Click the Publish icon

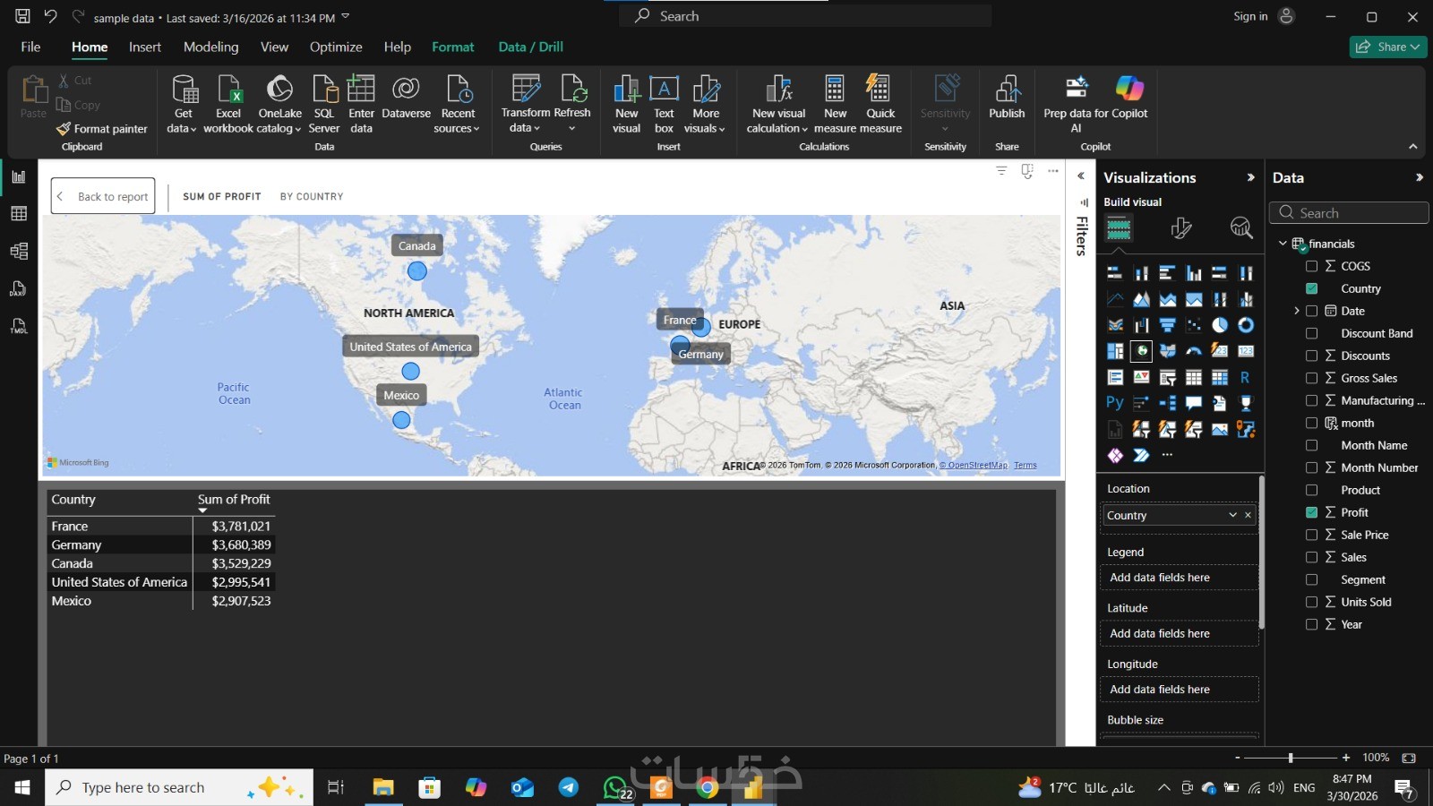coord(1007,99)
